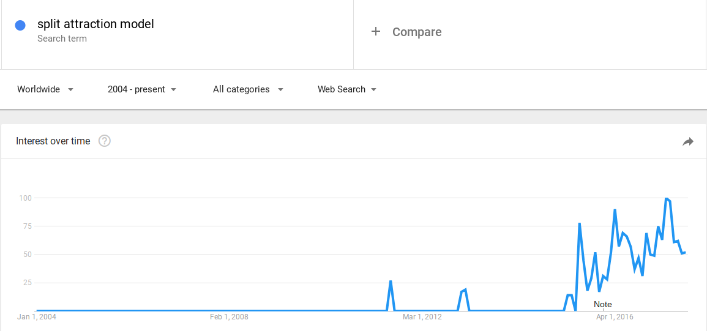The height and width of the screenshot is (331, 707).
Task: Click the Interest over time heading
Action: point(53,141)
